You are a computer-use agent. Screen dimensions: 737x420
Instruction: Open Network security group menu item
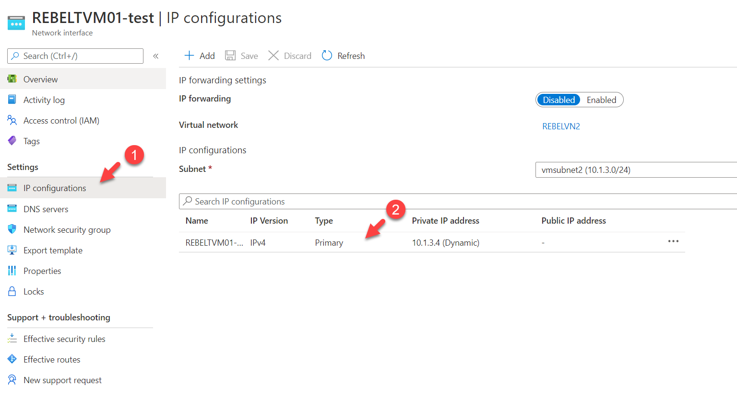(83, 229)
